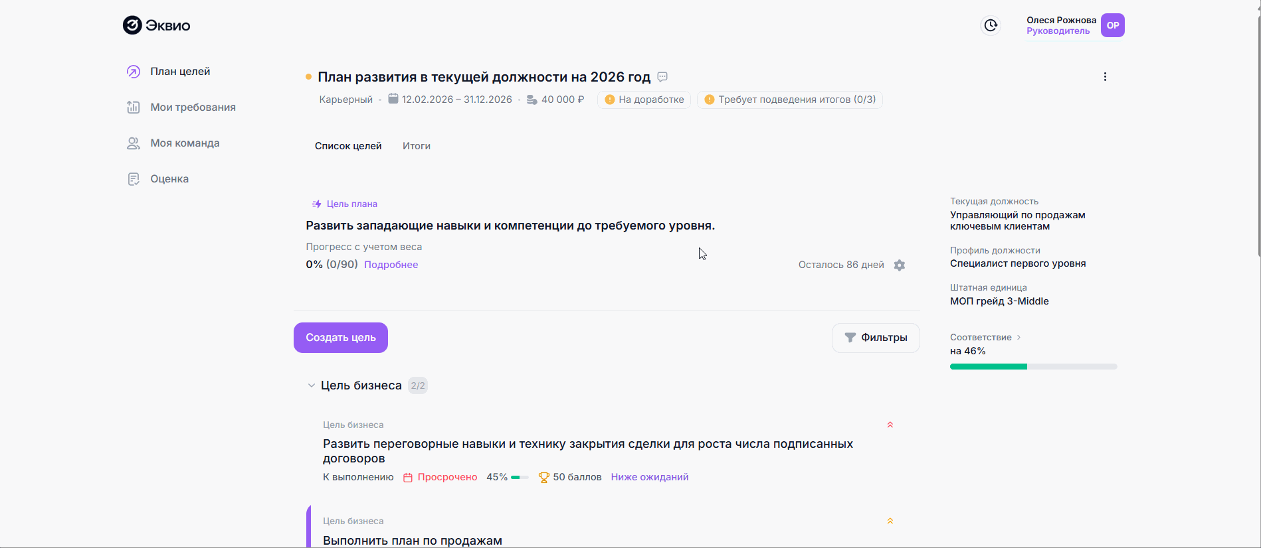Click the plan title План развития в текущей должности
Image resolution: width=1261 pixels, height=548 pixels.
tap(484, 77)
